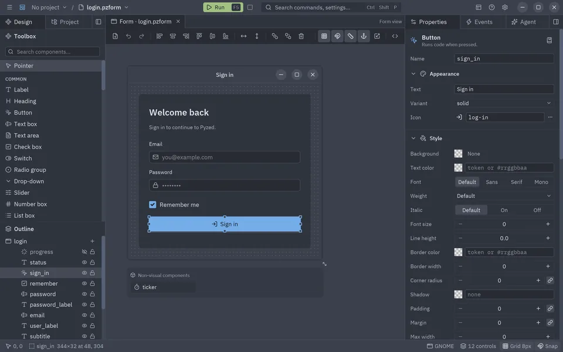Screen dimensions: 563x352
Task: Switch to the Events tab
Action: 479,22
